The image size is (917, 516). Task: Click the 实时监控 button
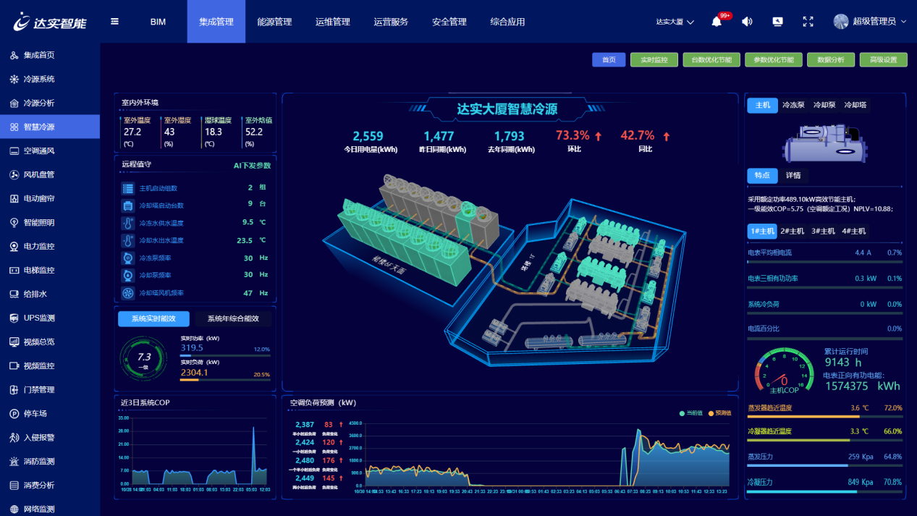tap(654, 60)
